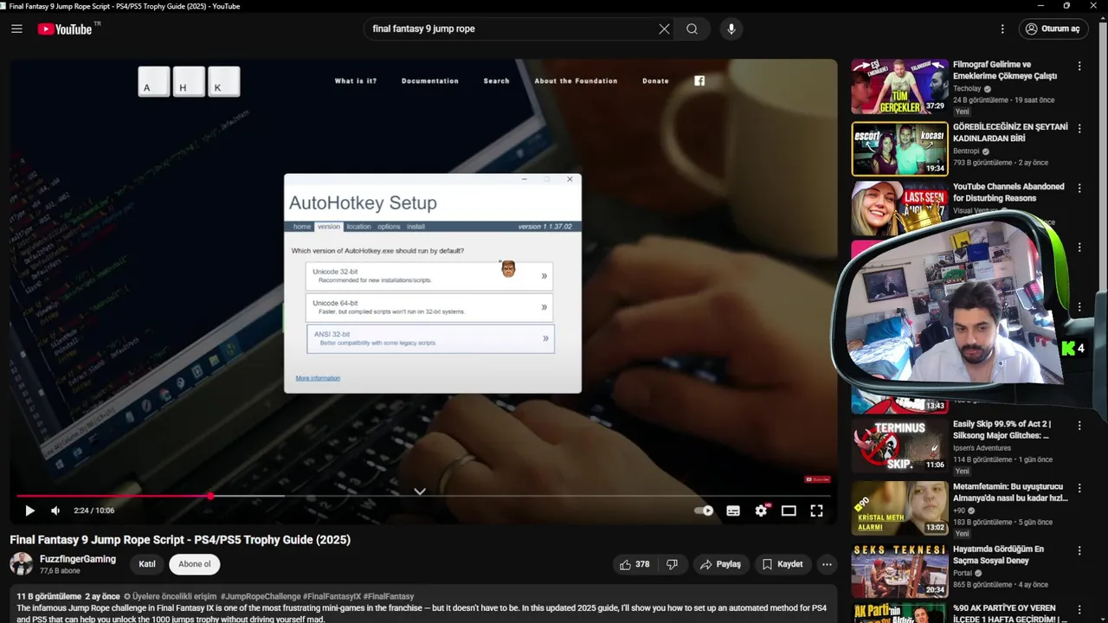Submit search with magnifier button
This screenshot has height=623, width=1108.
[x=692, y=29]
